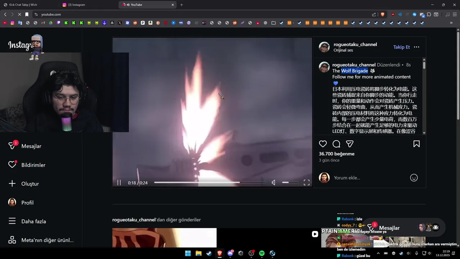The width and height of the screenshot is (460, 259).
Task: Go back in browser history
Action: (x=5, y=14)
